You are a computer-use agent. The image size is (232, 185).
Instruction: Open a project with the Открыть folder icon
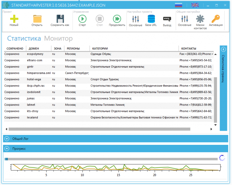tap(37, 19)
